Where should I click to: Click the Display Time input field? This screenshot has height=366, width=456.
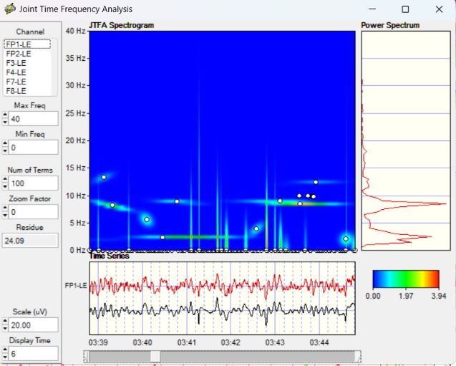point(33,354)
